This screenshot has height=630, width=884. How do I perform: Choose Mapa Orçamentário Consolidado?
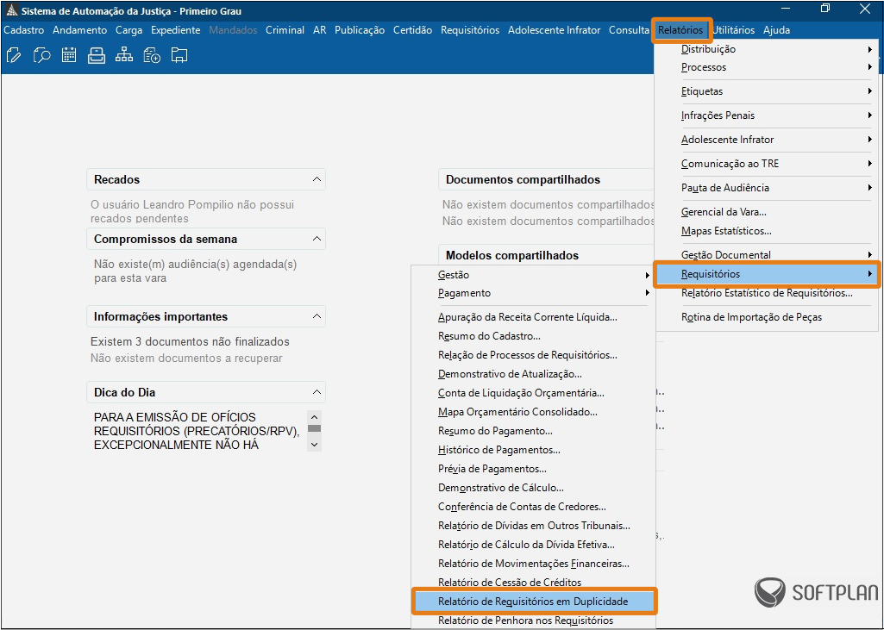click(x=533, y=412)
